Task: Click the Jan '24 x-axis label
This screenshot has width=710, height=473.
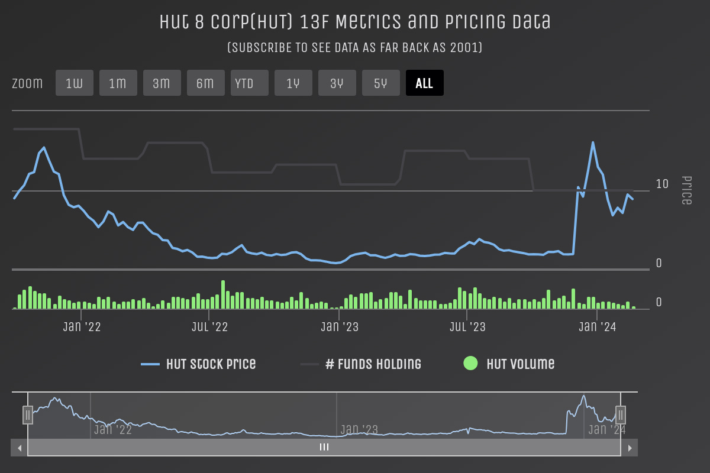Action: (x=597, y=326)
